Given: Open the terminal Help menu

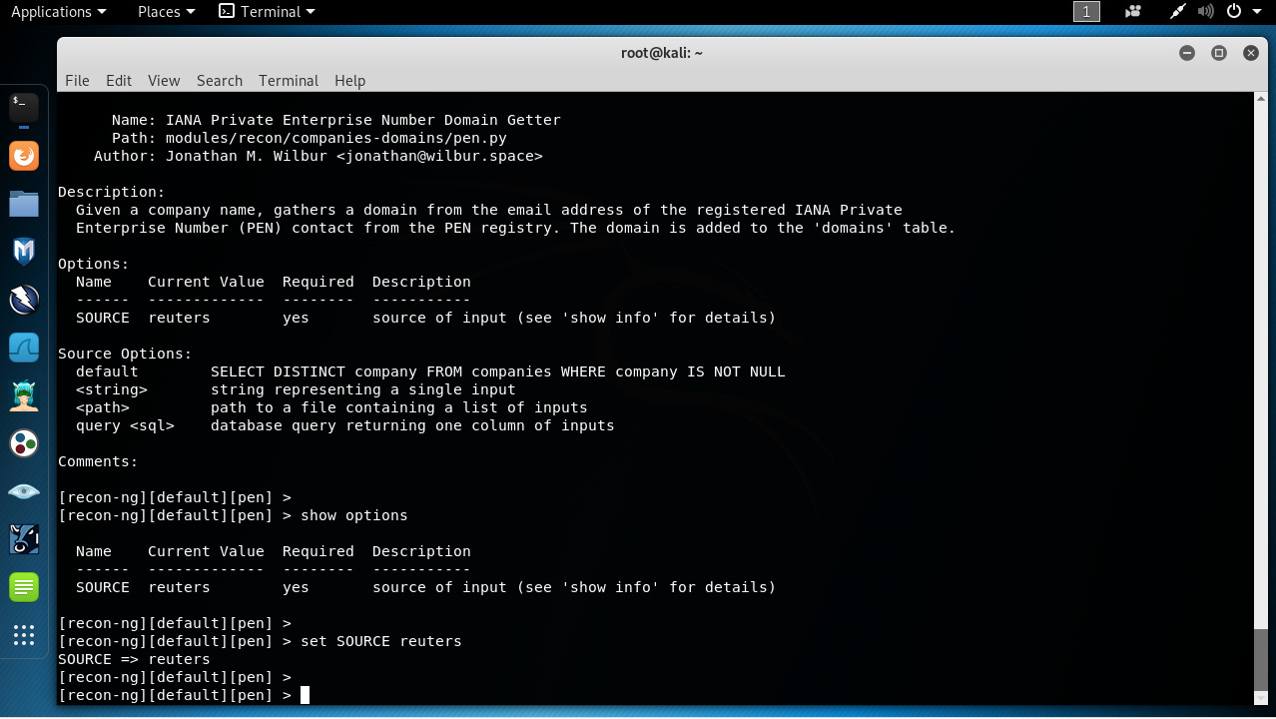Looking at the screenshot, I should click(x=349, y=81).
